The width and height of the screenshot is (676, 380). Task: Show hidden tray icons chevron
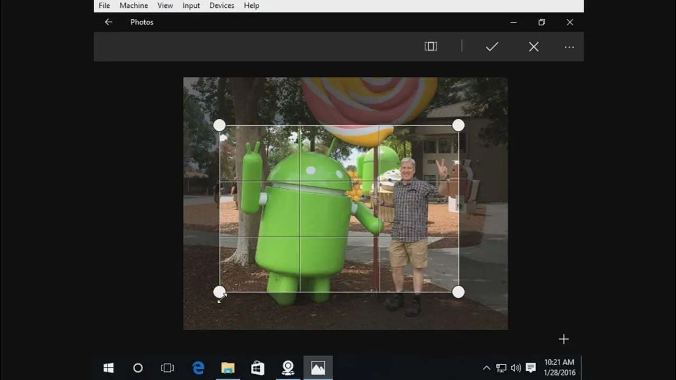[486, 368]
